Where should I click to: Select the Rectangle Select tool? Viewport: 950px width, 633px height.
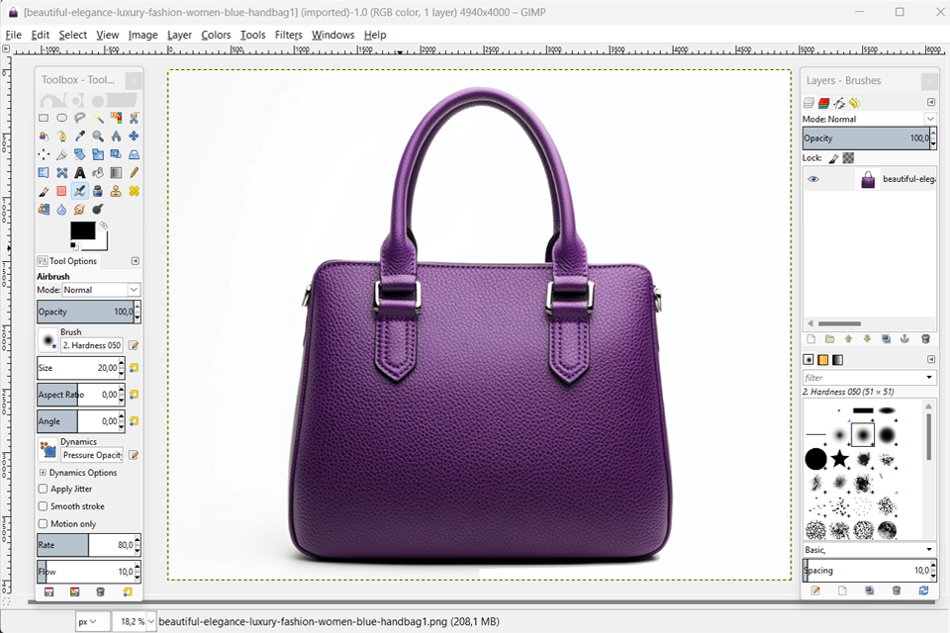coord(44,118)
